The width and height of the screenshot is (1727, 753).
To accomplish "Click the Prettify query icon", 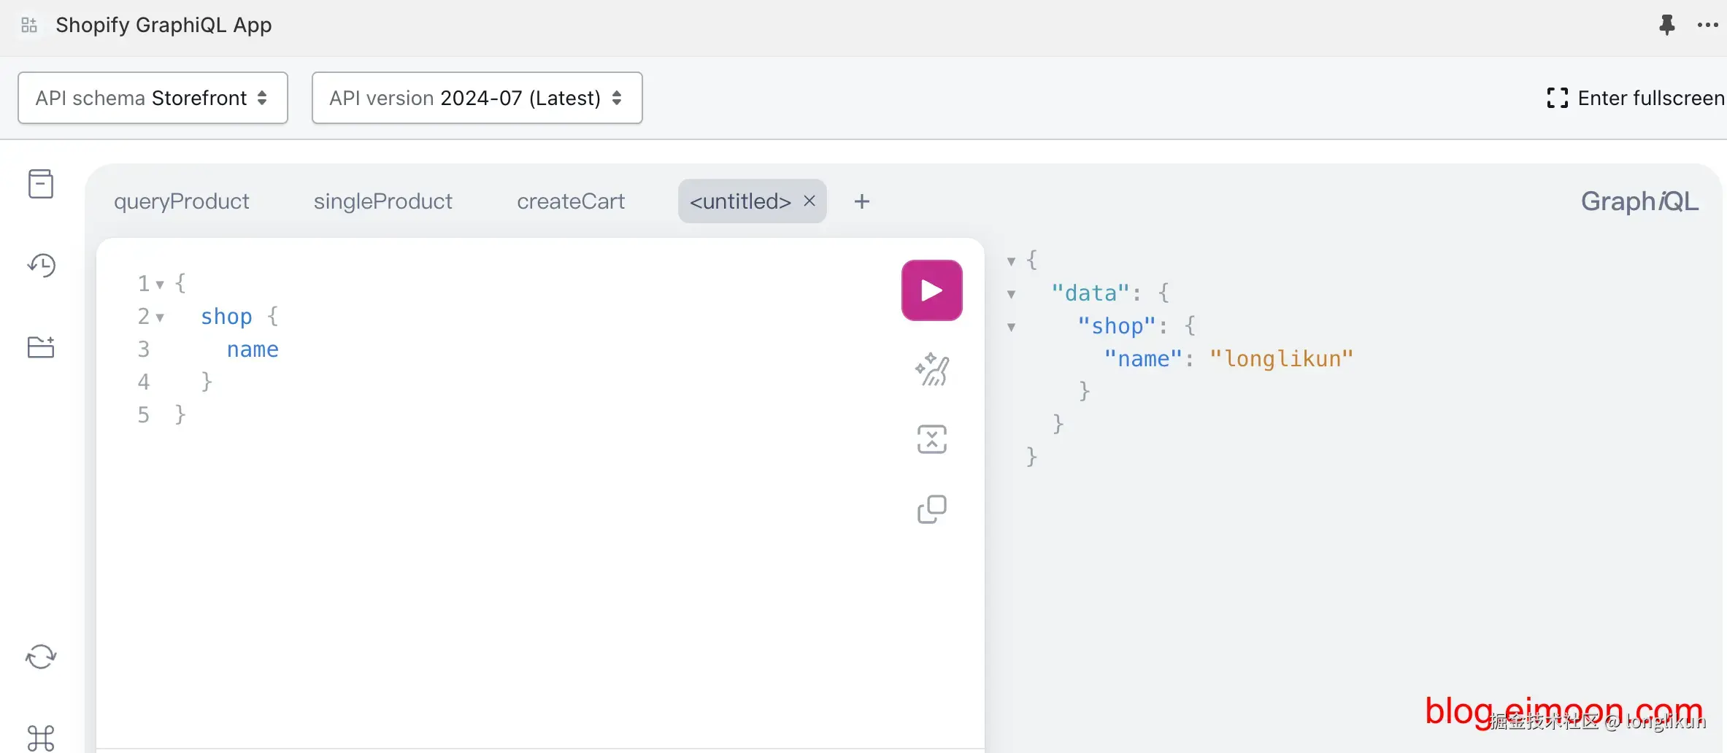I will pos(931,369).
